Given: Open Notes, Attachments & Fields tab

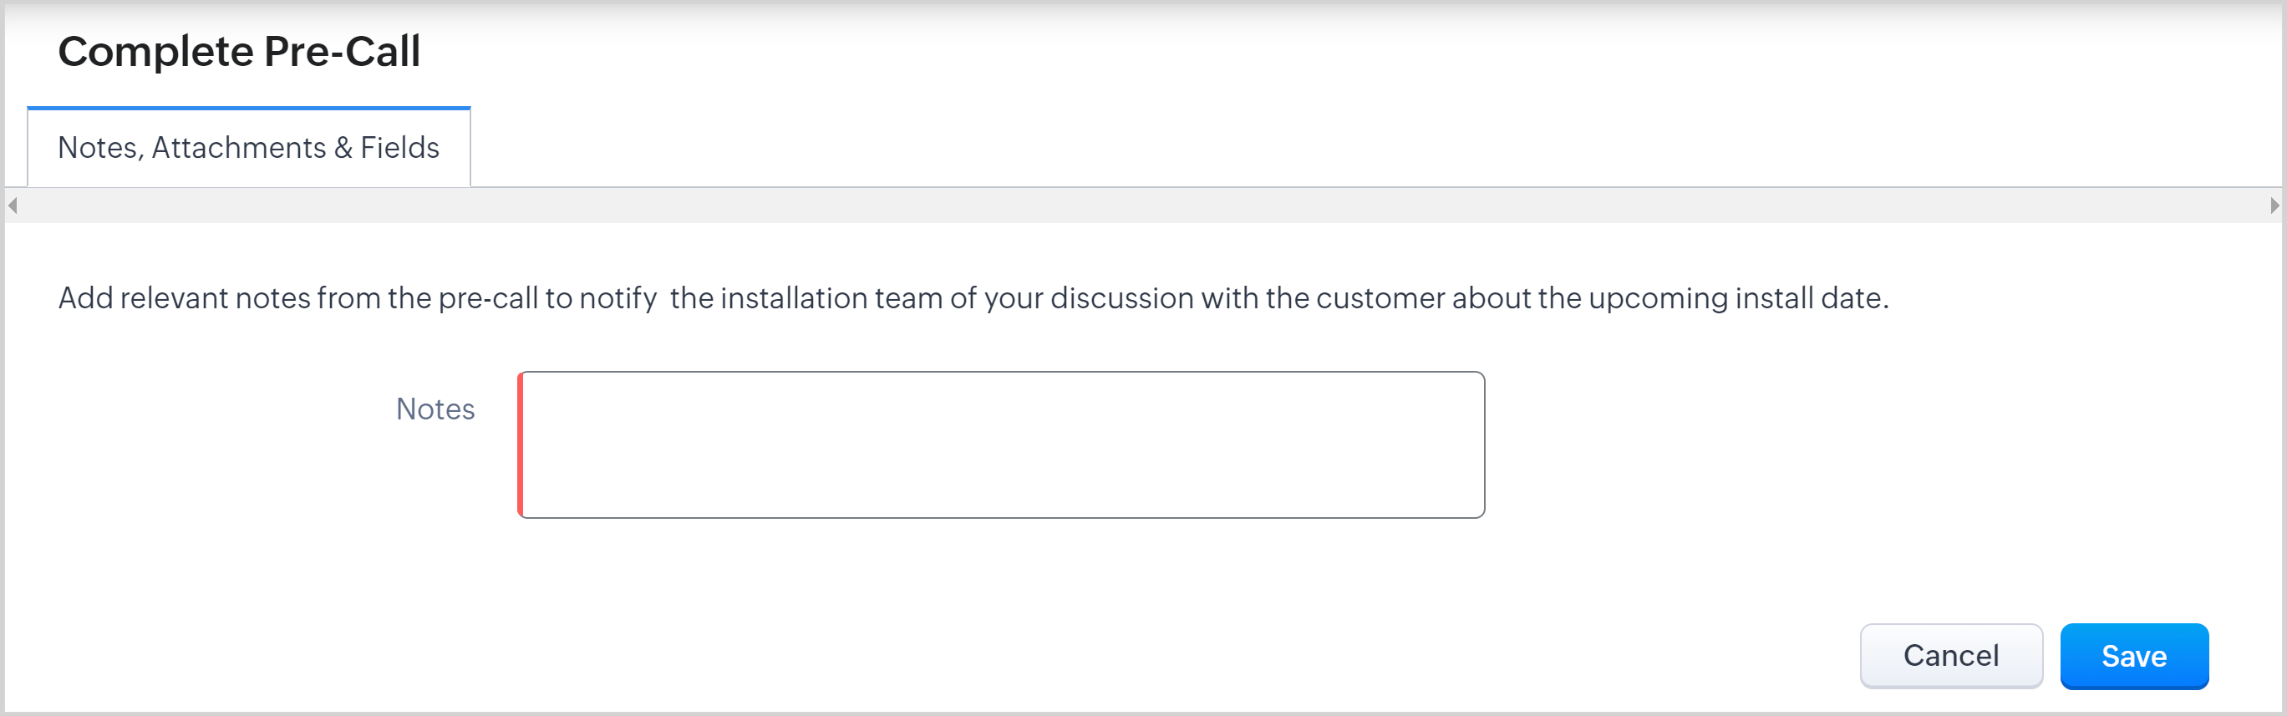Looking at the screenshot, I should point(249,147).
